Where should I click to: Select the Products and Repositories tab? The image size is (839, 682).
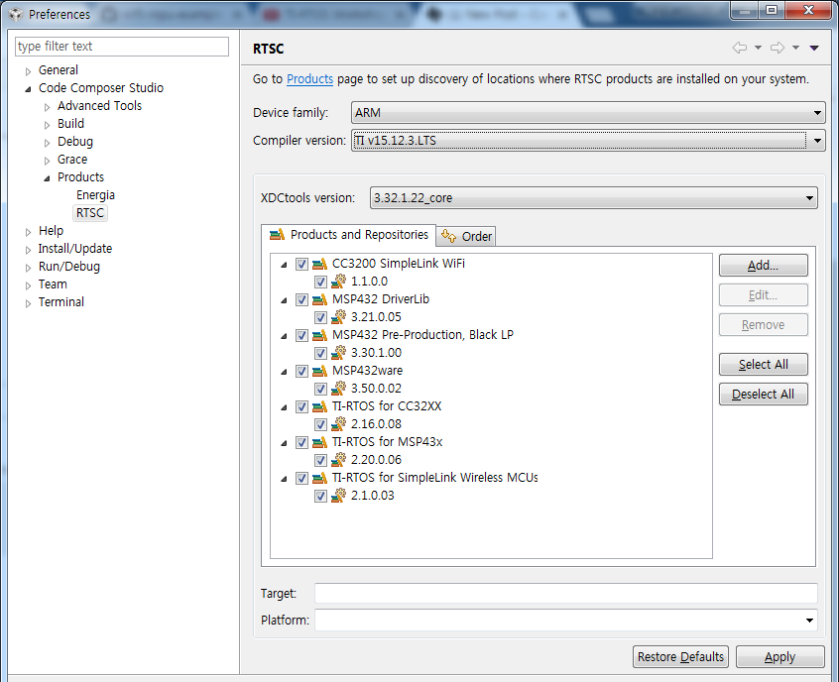349,235
